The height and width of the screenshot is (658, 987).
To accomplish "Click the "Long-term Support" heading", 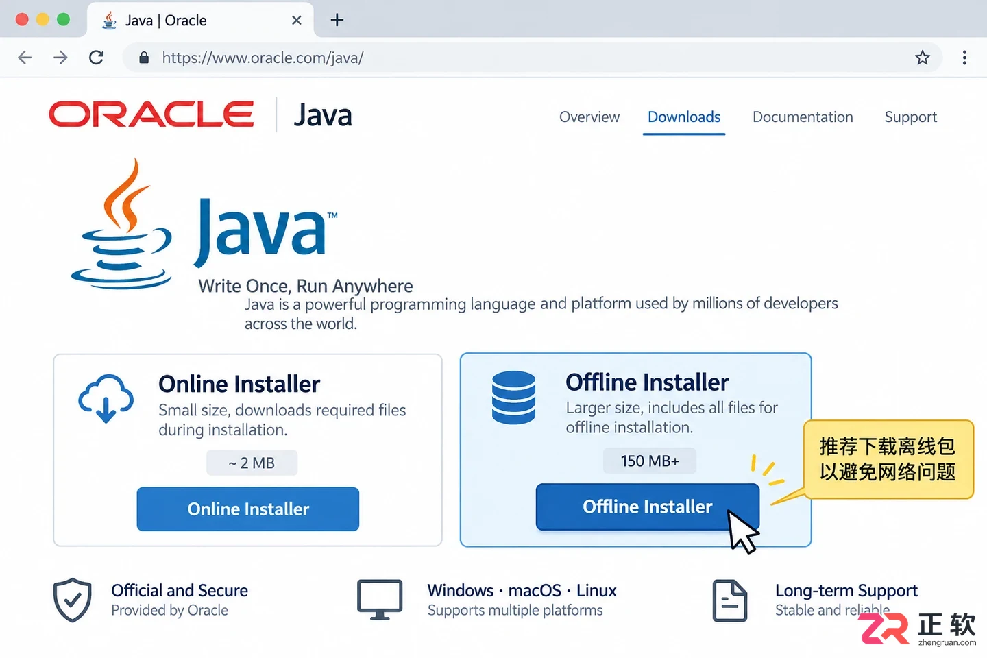I will (846, 591).
